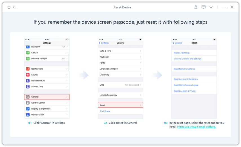Expand the Personal Hotspot row chevron

tap(67, 59)
